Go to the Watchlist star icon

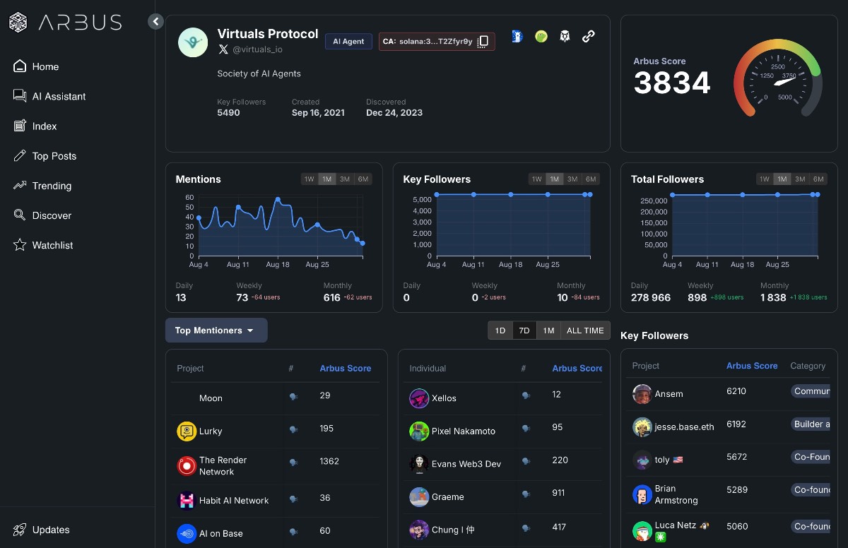pyautogui.click(x=20, y=245)
